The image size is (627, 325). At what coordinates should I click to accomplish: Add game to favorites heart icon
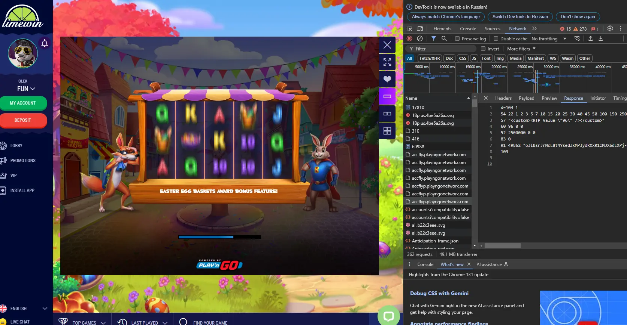point(387,79)
